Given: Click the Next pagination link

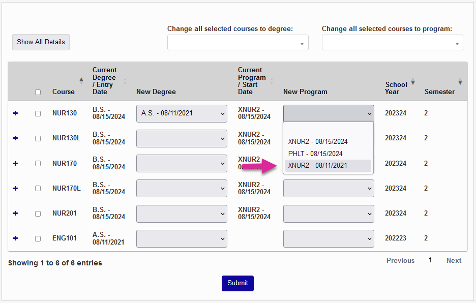Looking at the screenshot, I should [x=454, y=260].
